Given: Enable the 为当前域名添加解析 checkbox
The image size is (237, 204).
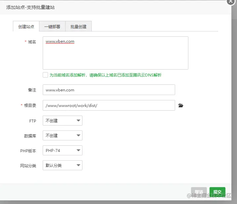Looking at the screenshot, I should pos(45,75).
